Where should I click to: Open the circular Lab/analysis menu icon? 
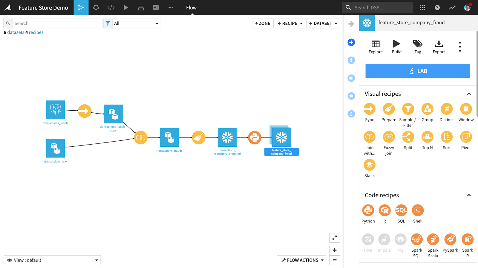(96, 7)
